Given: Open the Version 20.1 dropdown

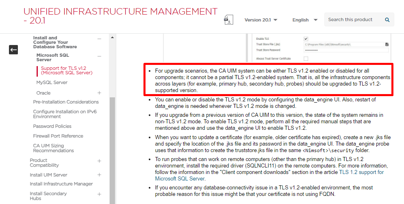Looking at the screenshot, I should click(x=261, y=20).
